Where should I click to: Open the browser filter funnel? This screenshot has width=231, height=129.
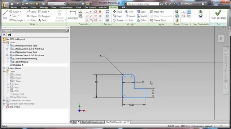4,35
